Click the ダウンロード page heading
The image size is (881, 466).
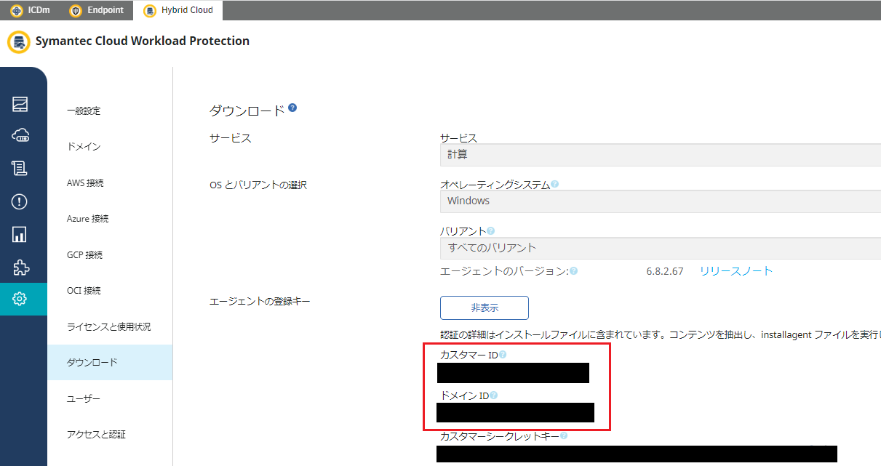pyautogui.click(x=247, y=111)
